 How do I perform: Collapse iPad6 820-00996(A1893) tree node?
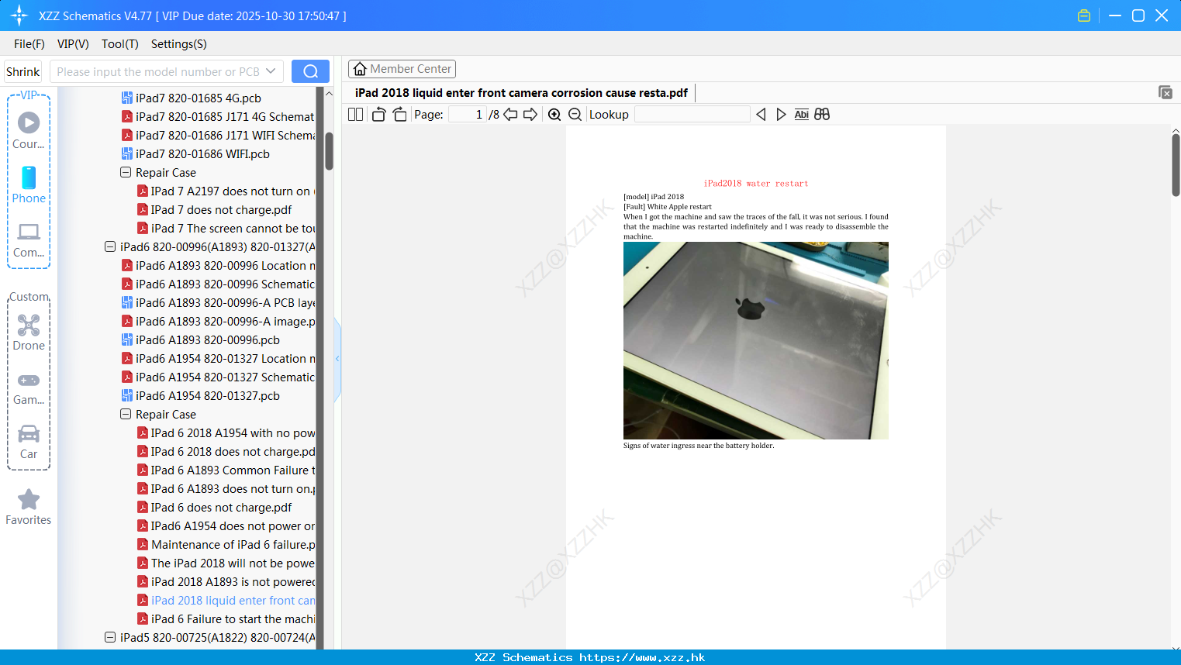pyautogui.click(x=110, y=247)
